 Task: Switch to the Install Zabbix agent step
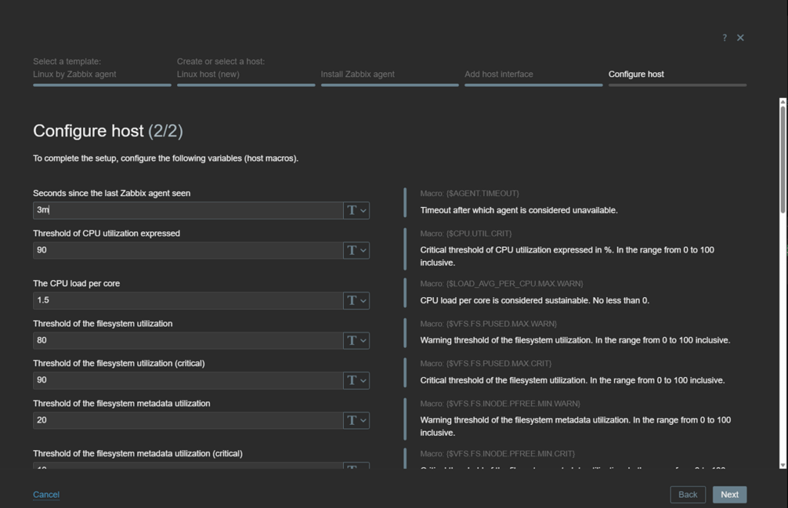359,74
